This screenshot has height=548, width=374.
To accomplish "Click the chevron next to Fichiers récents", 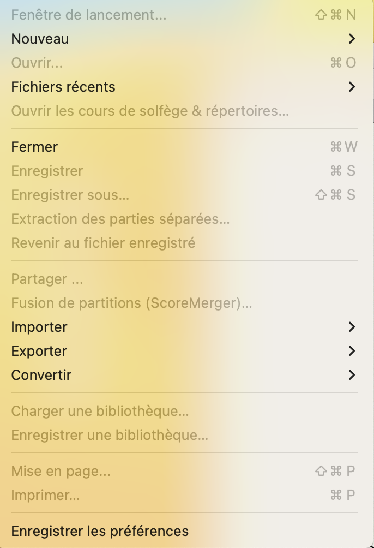I will (x=352, y=87).
